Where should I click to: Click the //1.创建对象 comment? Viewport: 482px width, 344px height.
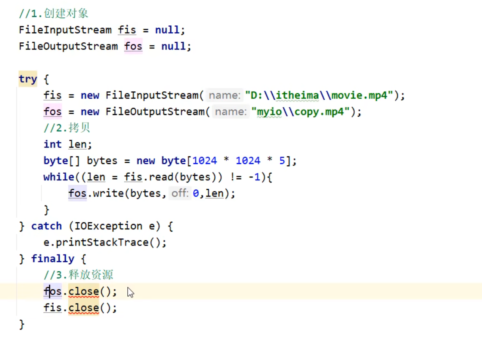(53, 14)
